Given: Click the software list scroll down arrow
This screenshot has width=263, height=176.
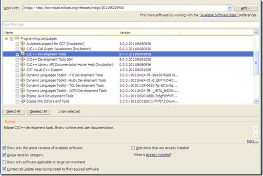Looking at the screenshot, I should tap(256, 101).
